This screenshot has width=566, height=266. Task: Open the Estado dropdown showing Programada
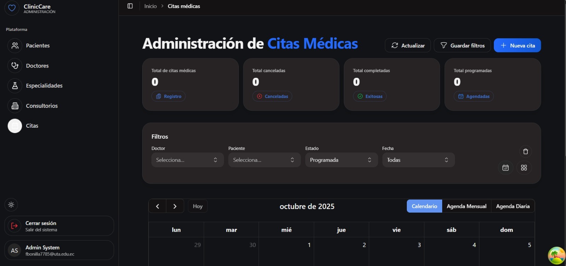tap(341, 160)
